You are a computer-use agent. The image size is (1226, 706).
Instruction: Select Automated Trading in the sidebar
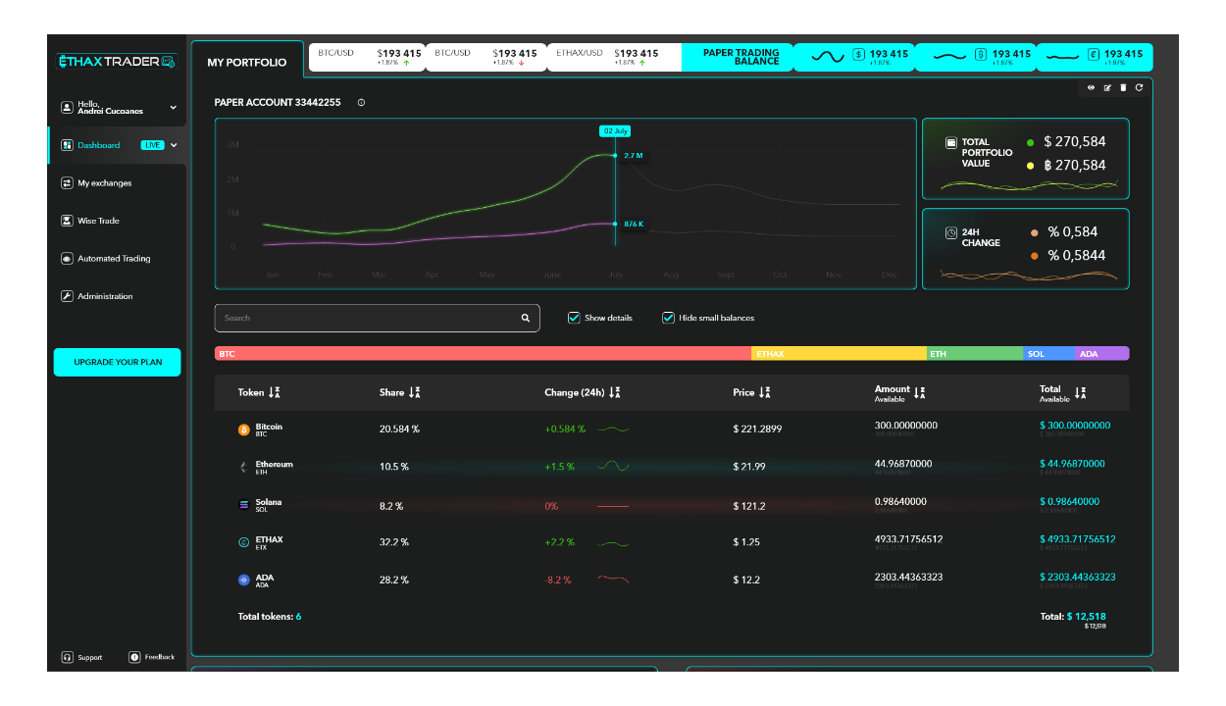pos(67,258)
